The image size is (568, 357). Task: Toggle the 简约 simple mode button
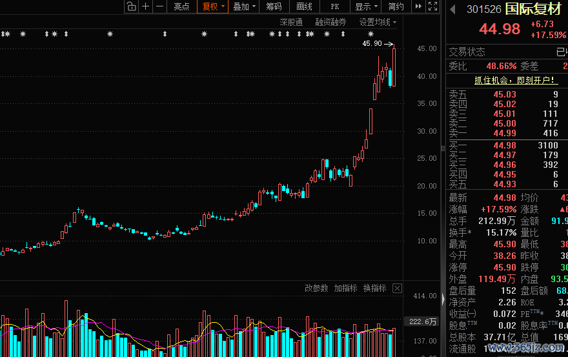(x=396, y=6)
